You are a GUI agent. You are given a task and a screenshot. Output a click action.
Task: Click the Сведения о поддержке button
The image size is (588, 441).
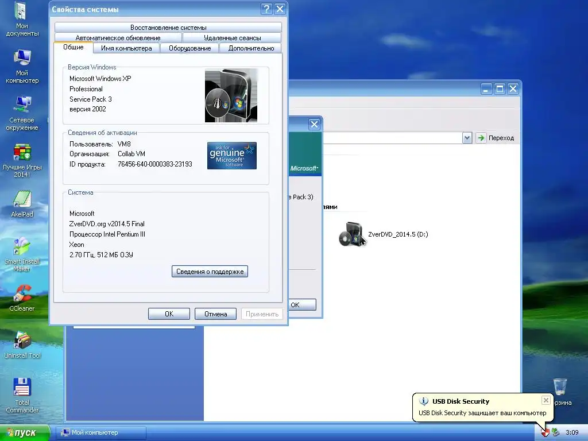click(210, 272)
